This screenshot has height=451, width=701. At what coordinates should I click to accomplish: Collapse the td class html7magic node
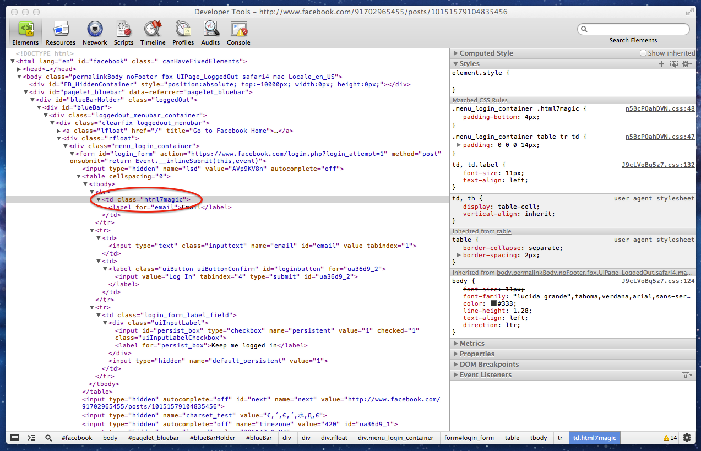[99, 200]
